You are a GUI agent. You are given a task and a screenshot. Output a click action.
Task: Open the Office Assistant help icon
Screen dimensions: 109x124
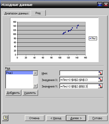click(x=5, y=118)
